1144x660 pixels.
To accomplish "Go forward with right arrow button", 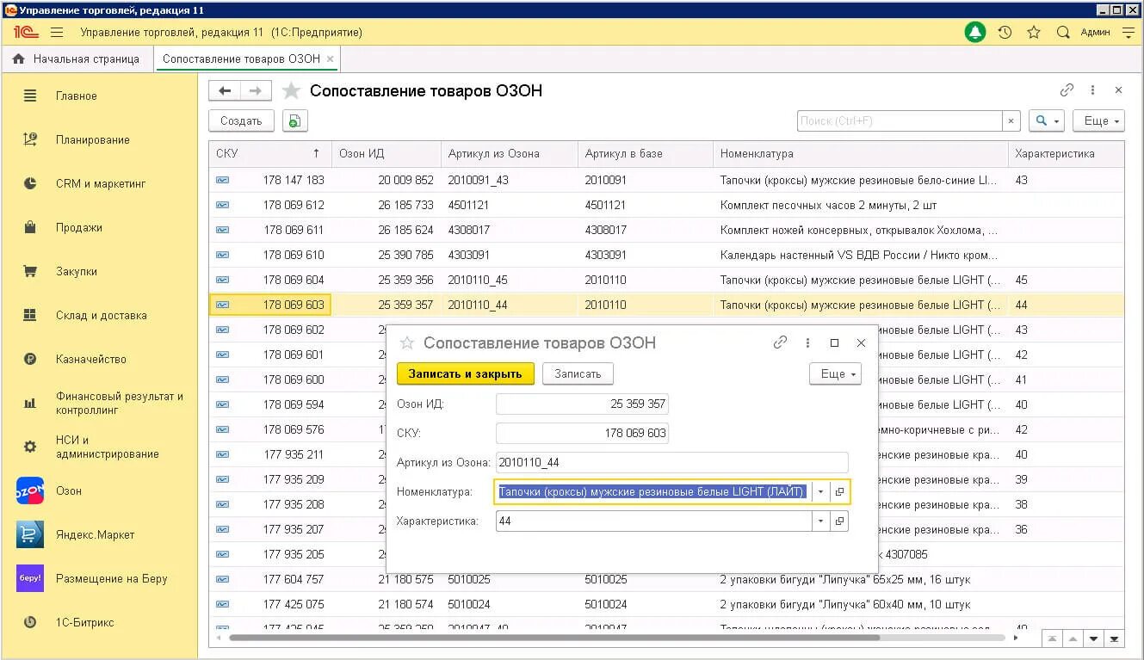I will click(256, 90).
